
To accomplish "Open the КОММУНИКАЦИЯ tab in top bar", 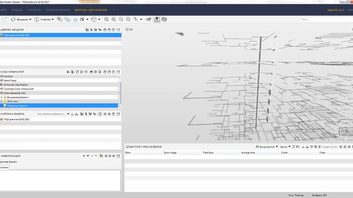I will click(58, 10).
